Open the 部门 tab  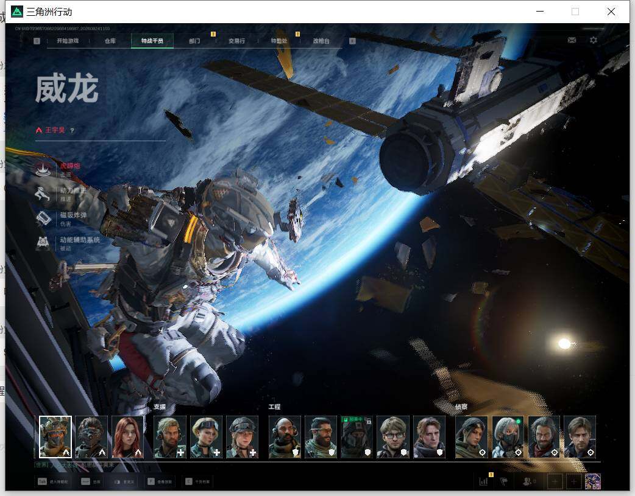pos(194,41)
